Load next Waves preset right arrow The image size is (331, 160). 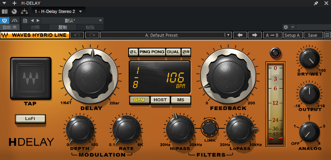(x=255, y=35)
